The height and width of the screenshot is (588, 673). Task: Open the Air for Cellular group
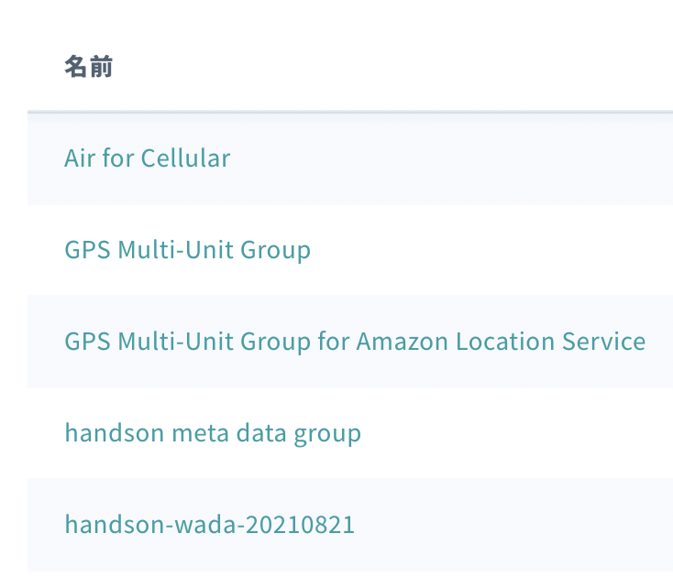(148, 158)
